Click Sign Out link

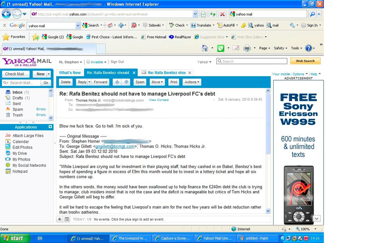[117, 62]
